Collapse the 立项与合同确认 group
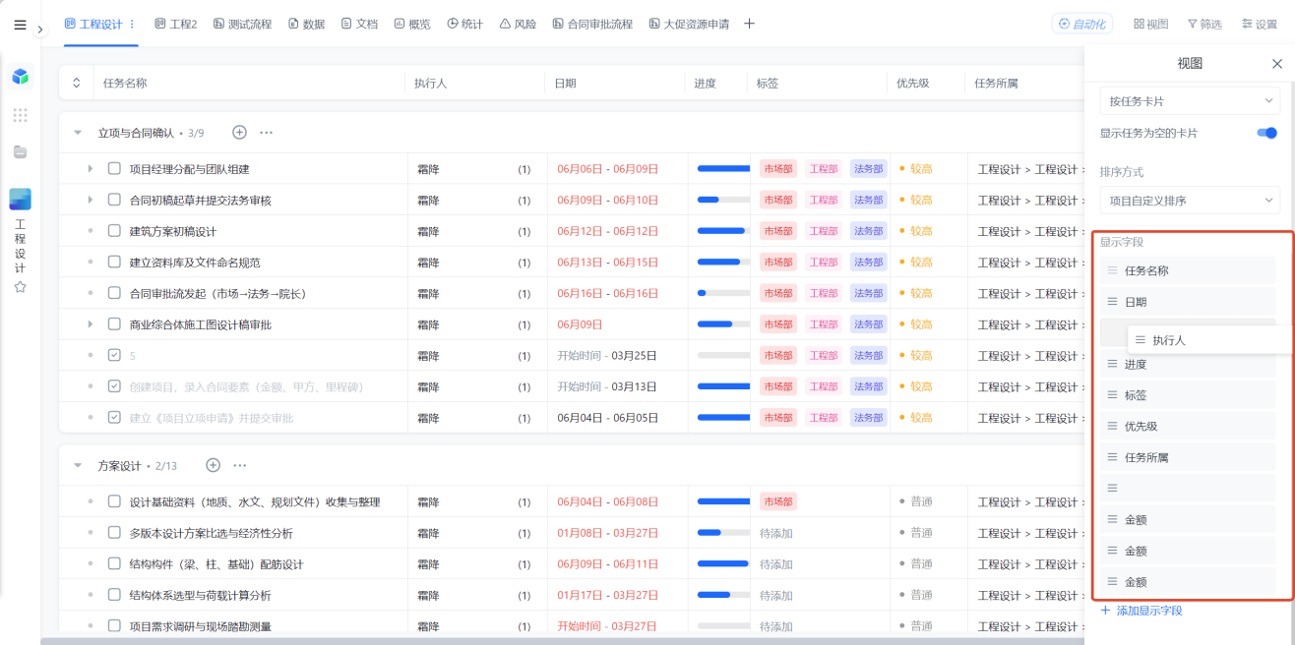The image size is (1295, 645). pyautogui.click(x=78, y=133)
